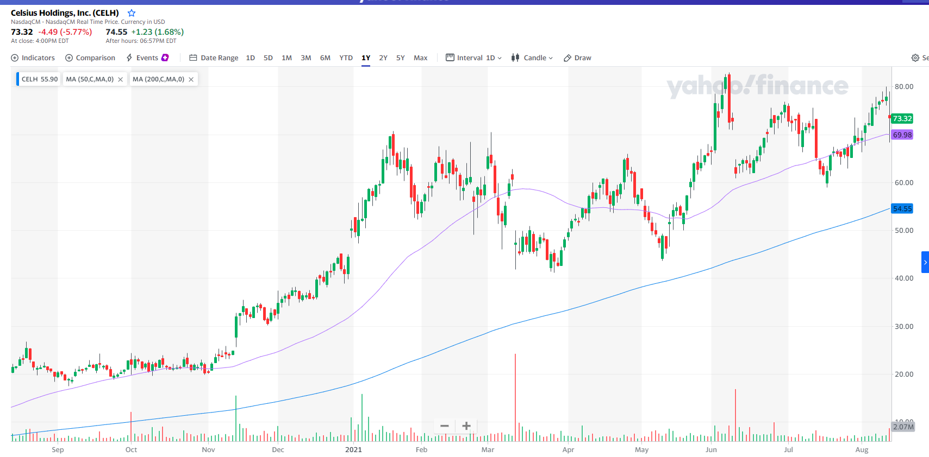Open the Date Range calendar picker
The image size is (929, 457).
[214, 58]
